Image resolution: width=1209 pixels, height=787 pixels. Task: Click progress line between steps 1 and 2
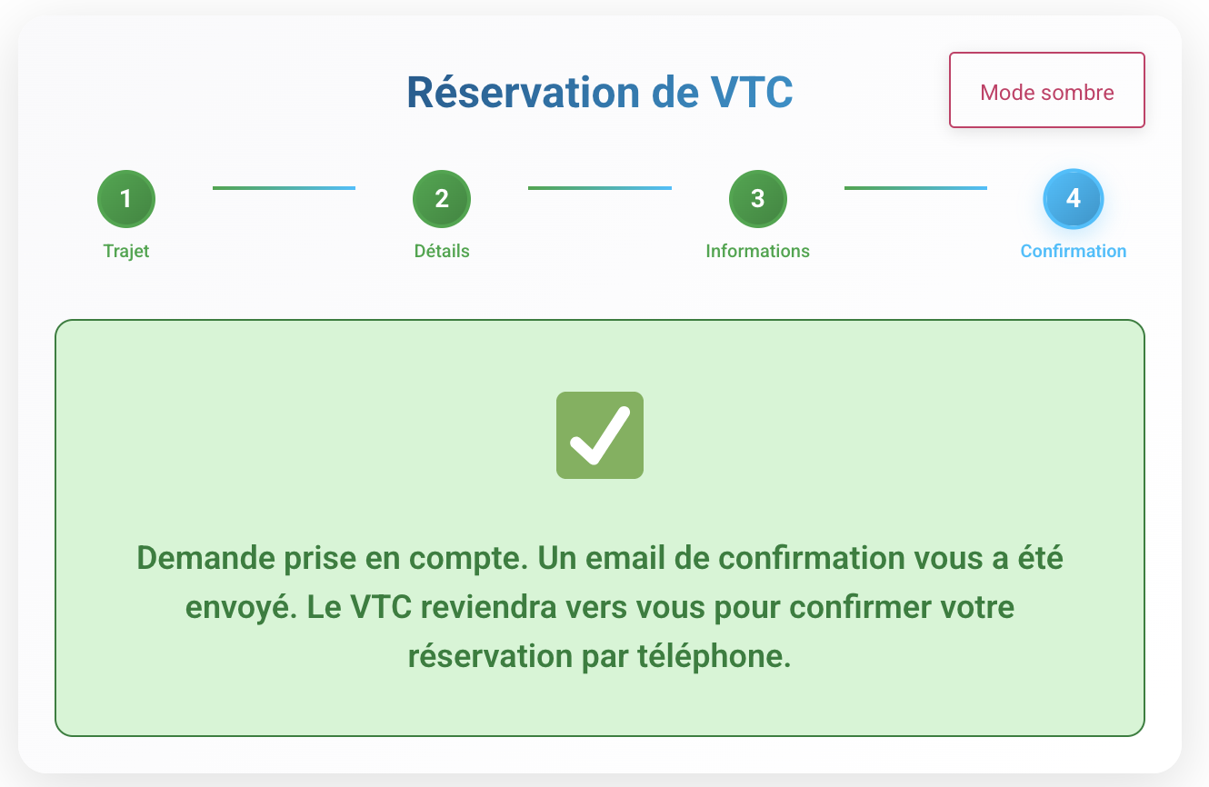284,188
